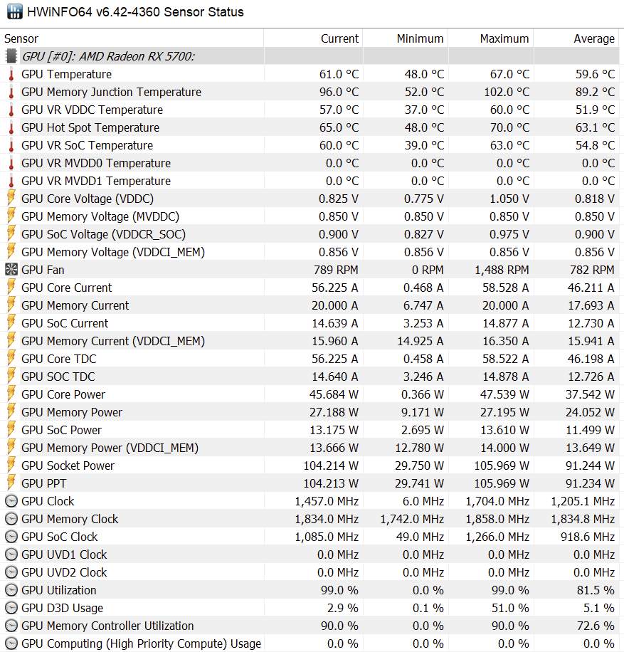624x652 pixels.
Task: Click the lightning icon for GPU Socket Power
Action: click(11, 466)
